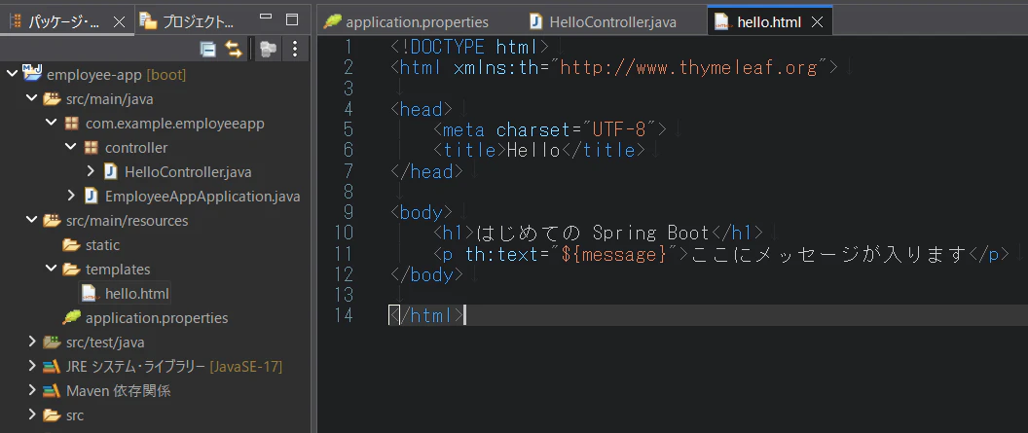Collapse the src/main/java folder

(31, 99)
